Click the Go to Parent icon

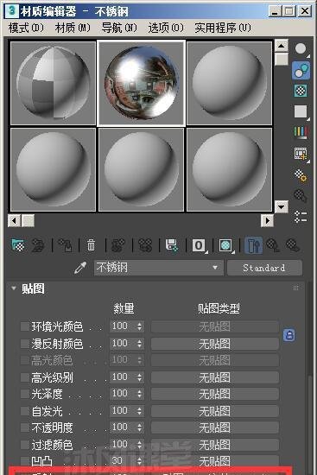273,245
